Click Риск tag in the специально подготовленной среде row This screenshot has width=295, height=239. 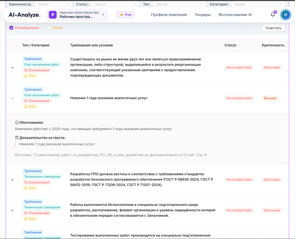click(x=30, y=219)
